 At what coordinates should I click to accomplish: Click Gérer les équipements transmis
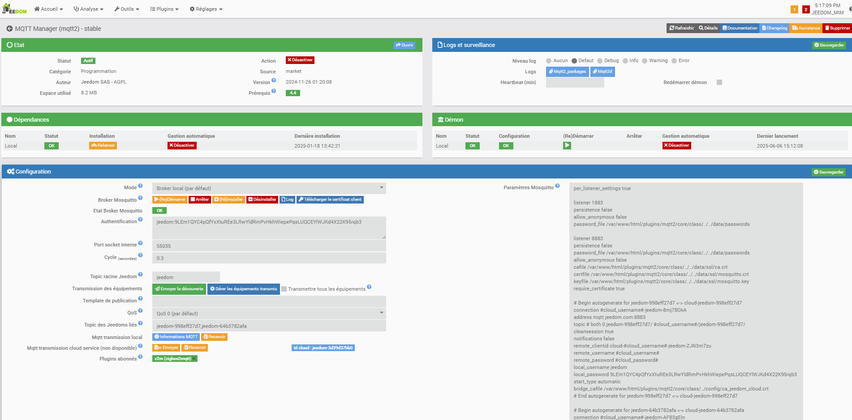coord(244,289)
